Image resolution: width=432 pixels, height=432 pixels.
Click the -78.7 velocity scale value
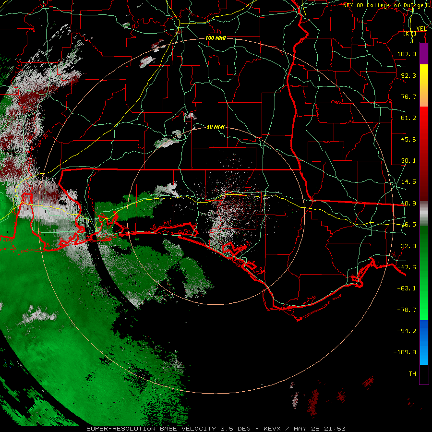pyautogui.click(x=407, y=310)
